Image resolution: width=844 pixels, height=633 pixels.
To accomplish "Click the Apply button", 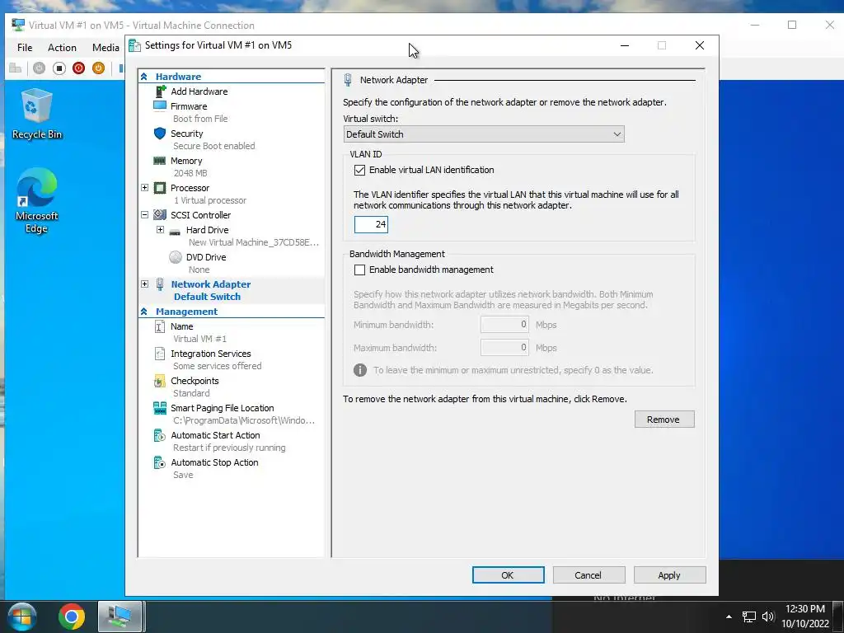I will [x=669, y=574].
